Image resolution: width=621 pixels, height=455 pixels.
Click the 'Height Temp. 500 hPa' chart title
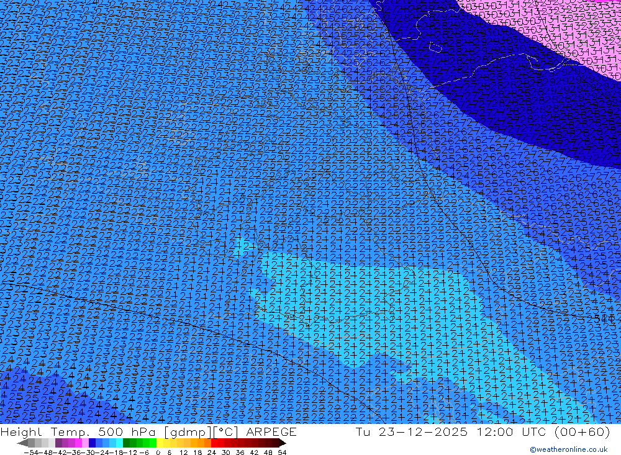point(78,431)
